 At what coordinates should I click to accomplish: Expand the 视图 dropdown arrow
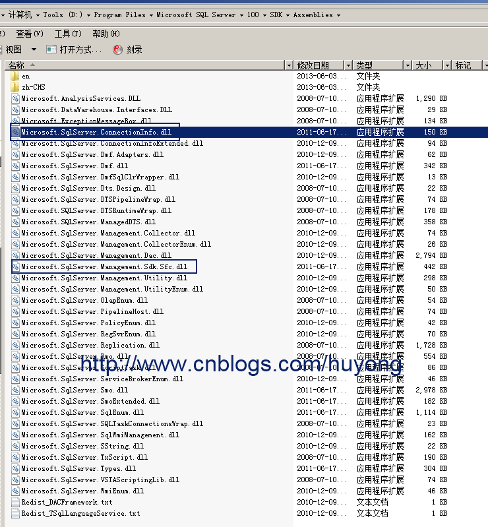click(34, 49)
